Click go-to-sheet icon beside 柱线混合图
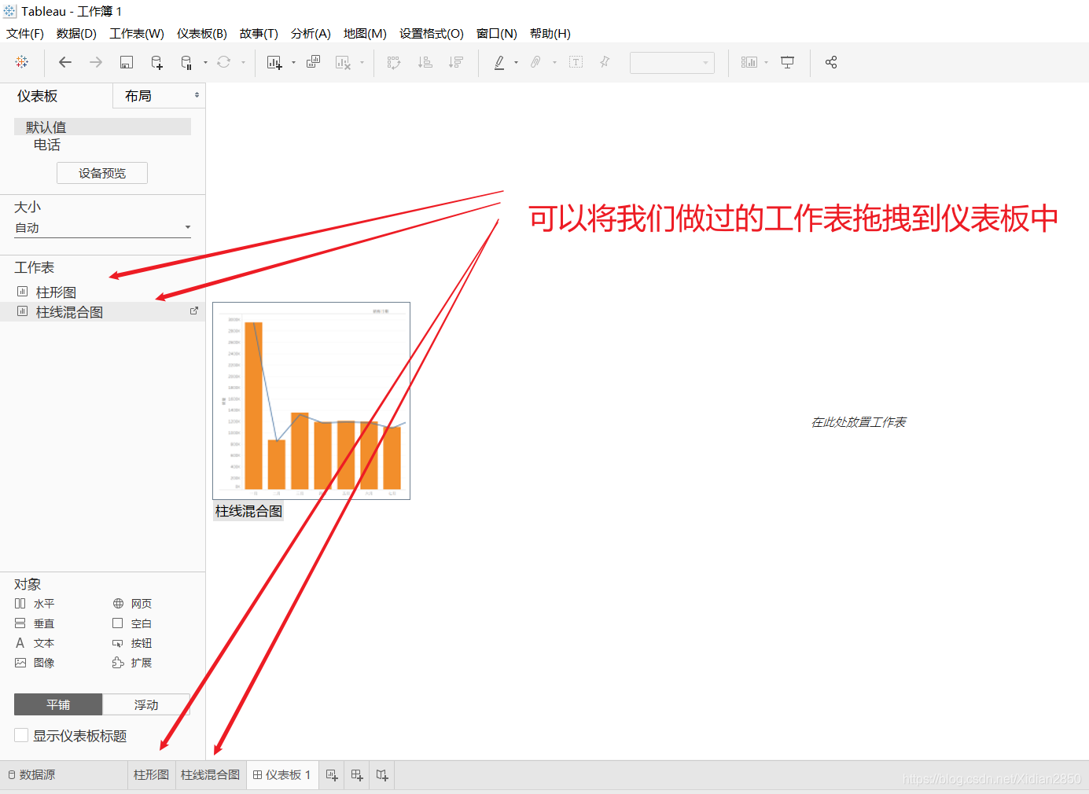Screen dimensions: 1089x794 click(193, 311)
